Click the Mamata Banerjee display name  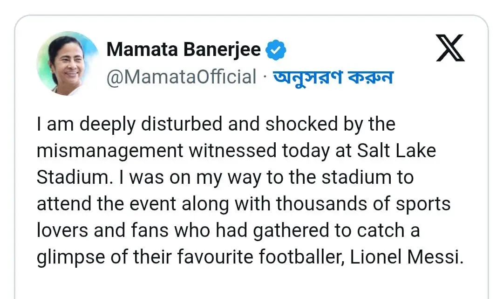coord(184,49)
